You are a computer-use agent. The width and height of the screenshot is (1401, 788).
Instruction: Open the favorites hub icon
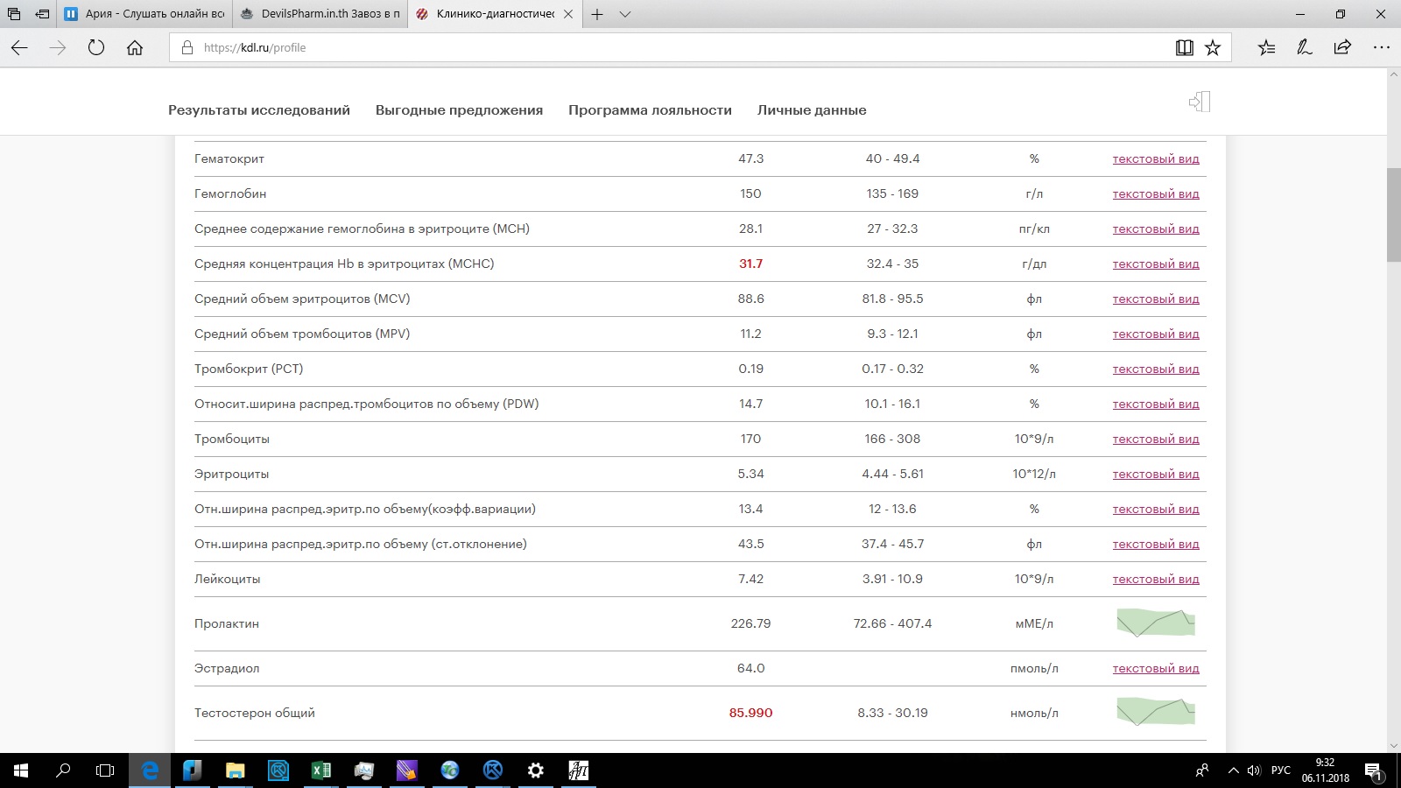tap(1266, 48)
